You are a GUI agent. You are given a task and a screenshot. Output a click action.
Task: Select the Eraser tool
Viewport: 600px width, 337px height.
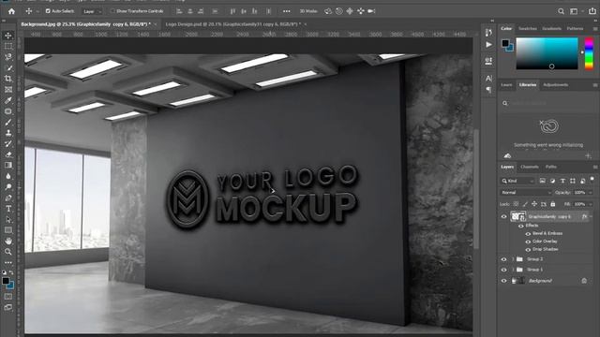point(8,154)
